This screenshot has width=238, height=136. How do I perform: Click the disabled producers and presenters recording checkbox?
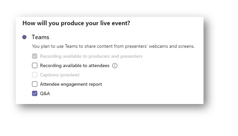[34, 56]
